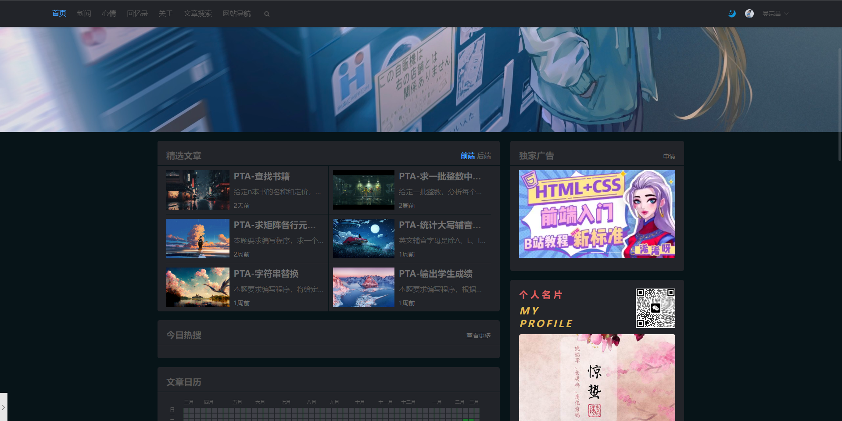Click thumbnail of PTA-统计大写辅音

(x=364, y=239)
